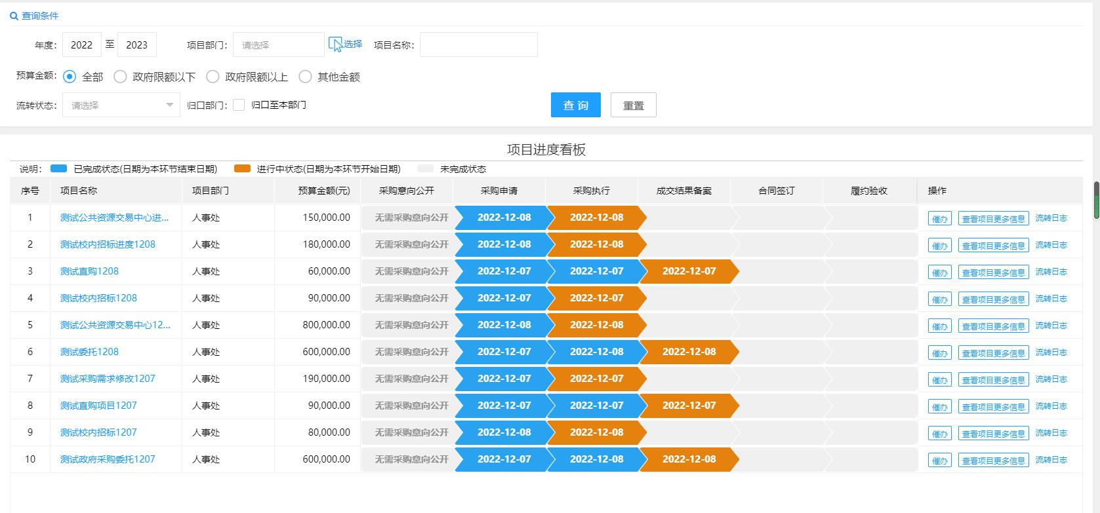Click the 项目进度看板 title
Image resolution: width=1100 pixels, height=513 pixels.
point(546,149)
